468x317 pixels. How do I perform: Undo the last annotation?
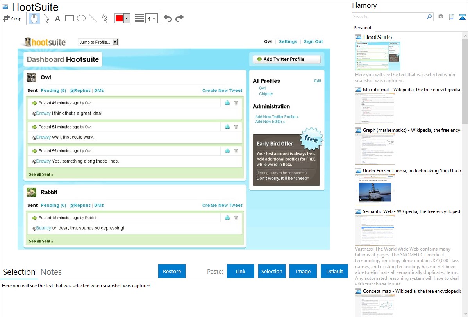pyautogui.click(x=168, y=18)
